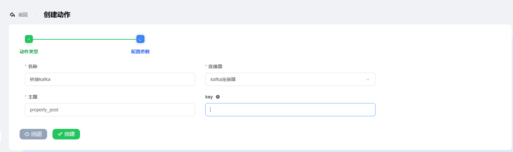513x152 pixels.
Task: Open the 连接器 dropdown showing kafka连接器
Action: pyautogui.click(x=290, y=79)
